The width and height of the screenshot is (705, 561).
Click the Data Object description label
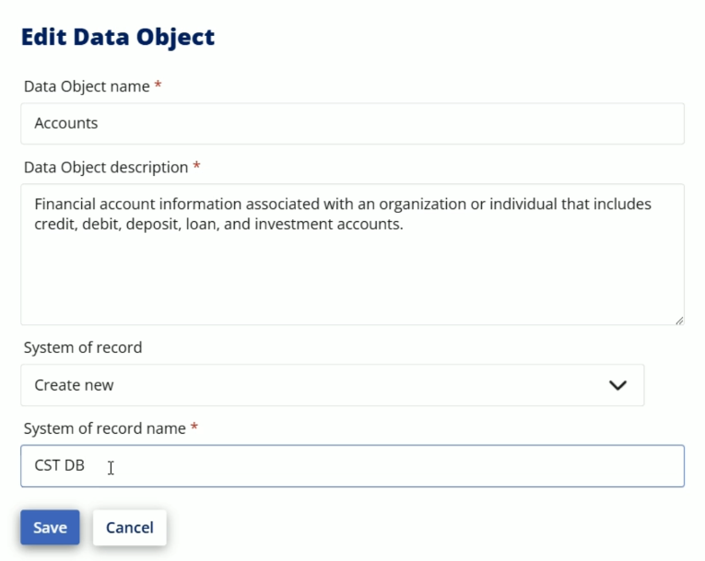click(106, 168)
